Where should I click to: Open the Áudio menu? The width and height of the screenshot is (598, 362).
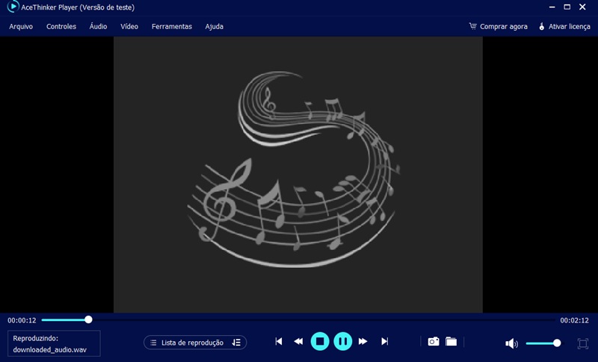98,26
